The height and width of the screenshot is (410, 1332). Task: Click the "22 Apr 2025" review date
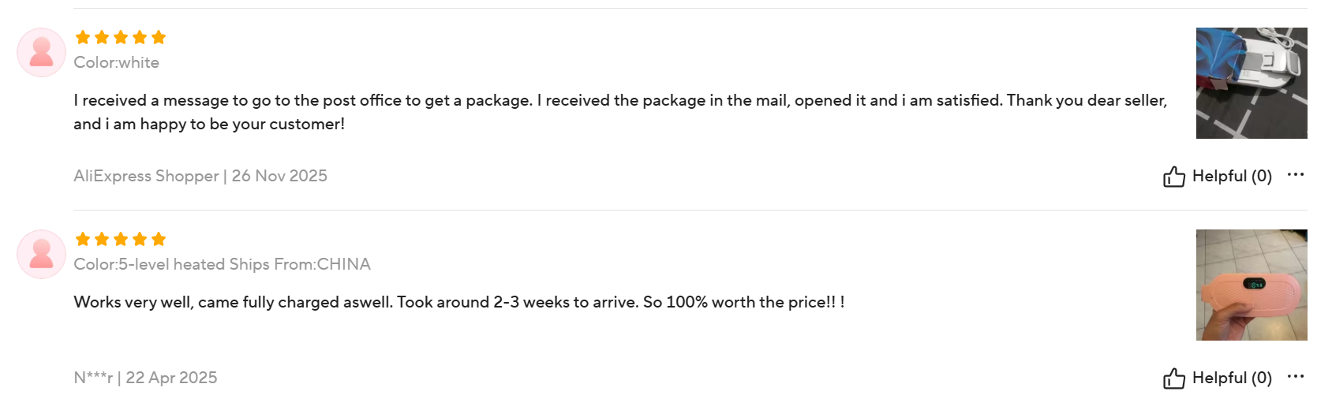point(171,378)
